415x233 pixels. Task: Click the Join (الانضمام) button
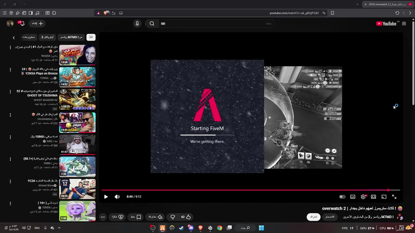(330, 217)
